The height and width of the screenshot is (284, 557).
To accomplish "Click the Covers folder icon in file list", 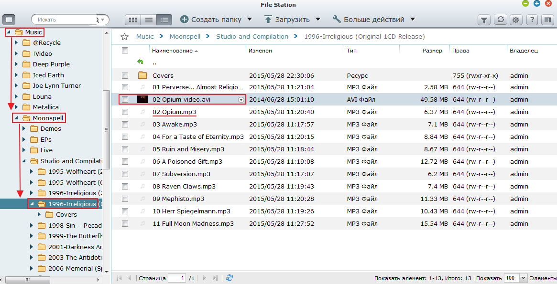I will tap(142, 75).
